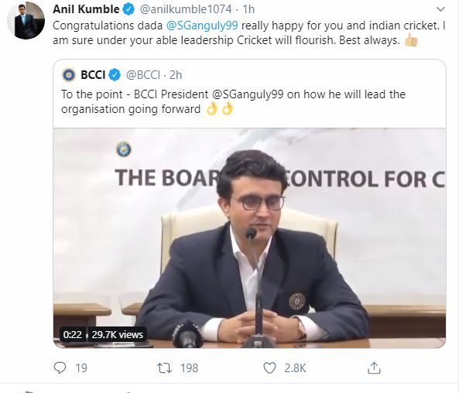469x393 pixels.
Task: Click the 198 retweet count
Action: click(189, 368)
